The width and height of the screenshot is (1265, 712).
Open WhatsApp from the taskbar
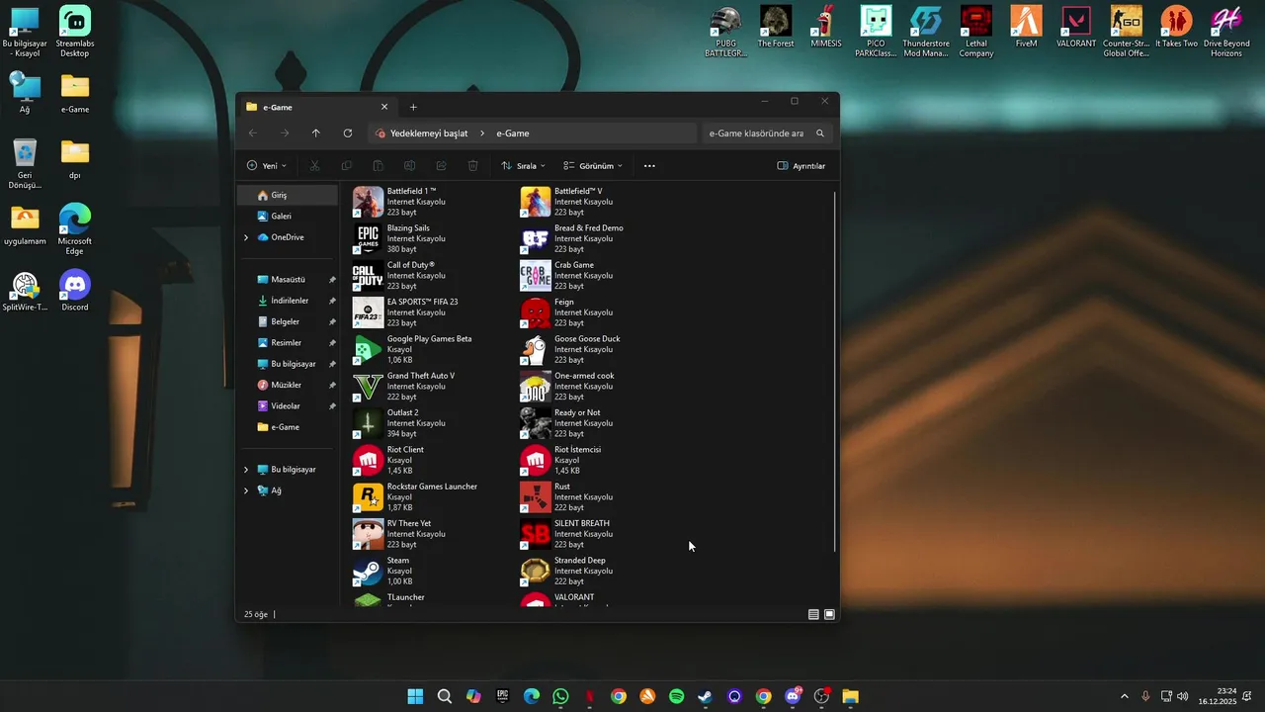[560, 696]
